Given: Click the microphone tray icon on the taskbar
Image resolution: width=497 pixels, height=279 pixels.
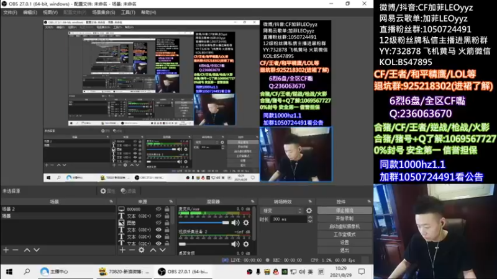Looking at the screenshot, I should [x=258, y=272].
